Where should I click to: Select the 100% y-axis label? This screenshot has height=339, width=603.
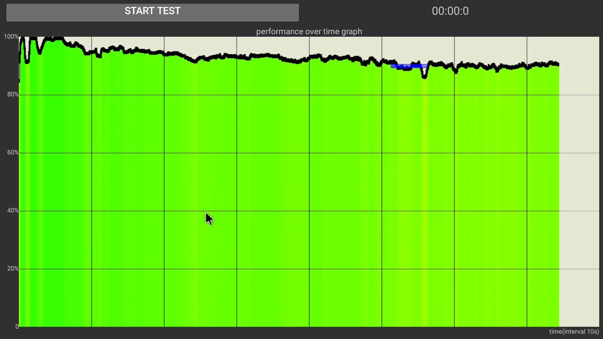(11, 37)
